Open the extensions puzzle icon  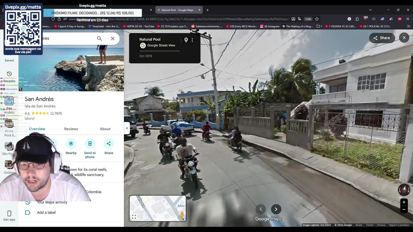[x=357, y=19]
